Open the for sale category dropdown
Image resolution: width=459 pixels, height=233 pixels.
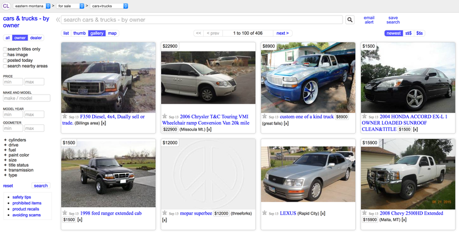[70, 6]
